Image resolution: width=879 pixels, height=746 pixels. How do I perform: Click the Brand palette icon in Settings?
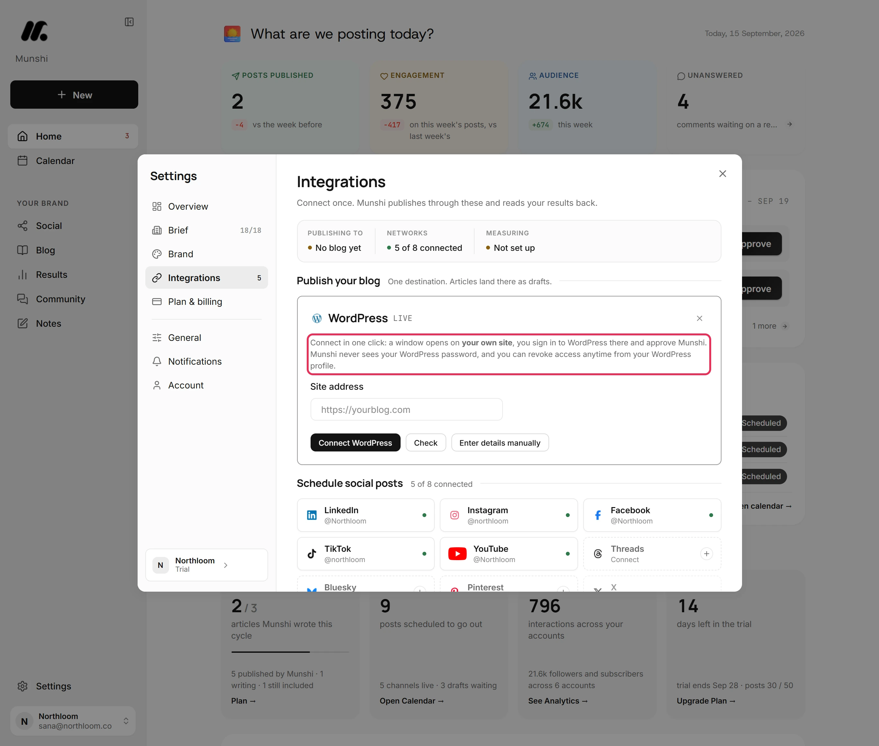(157, 254)
